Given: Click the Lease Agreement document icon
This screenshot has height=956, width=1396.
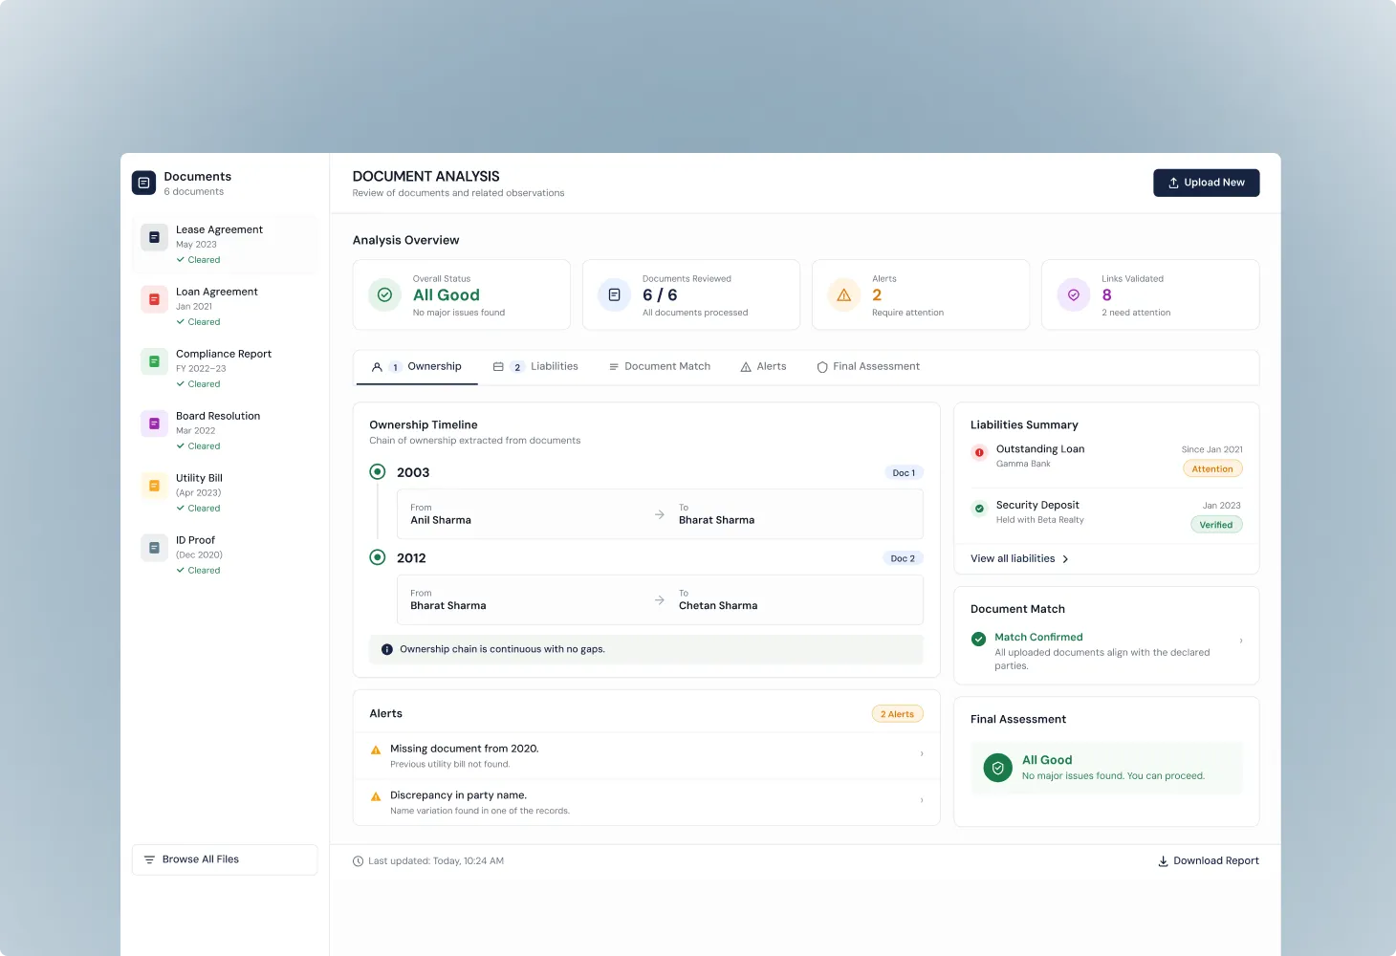Looking at the screenshot, I should (x=154, y=237).
